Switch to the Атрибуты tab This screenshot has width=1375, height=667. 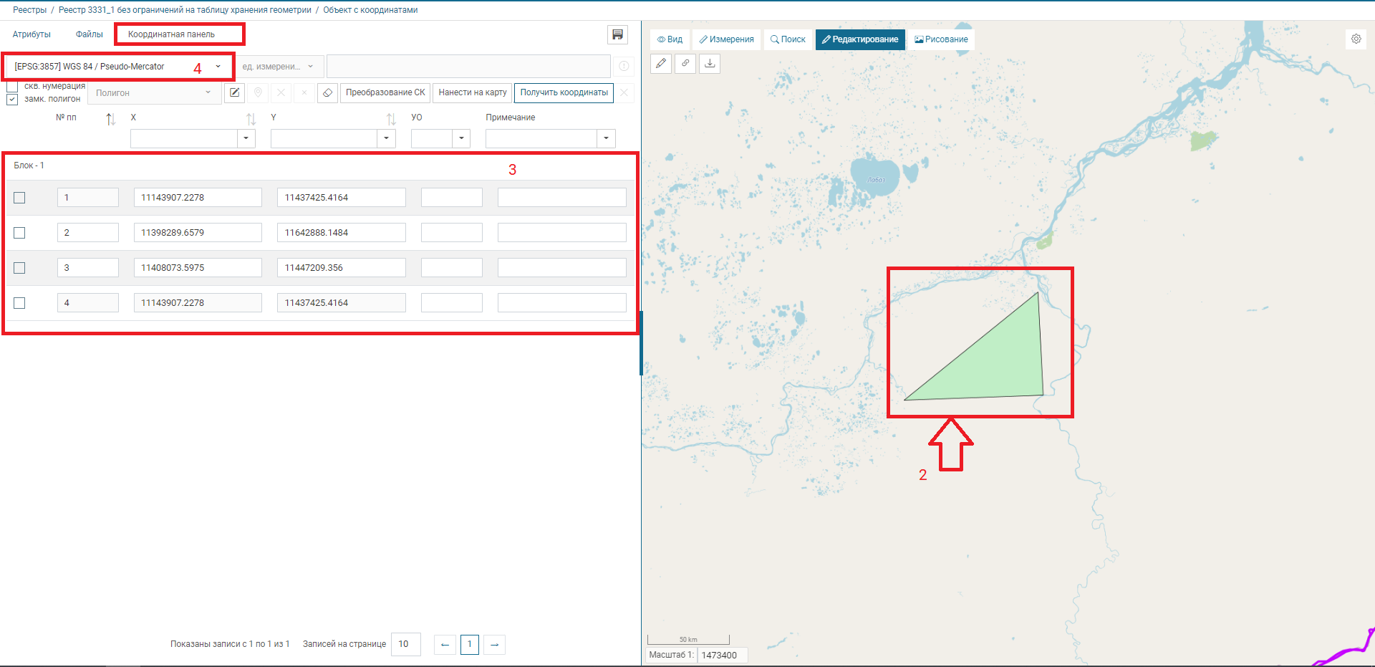[32, 34]
